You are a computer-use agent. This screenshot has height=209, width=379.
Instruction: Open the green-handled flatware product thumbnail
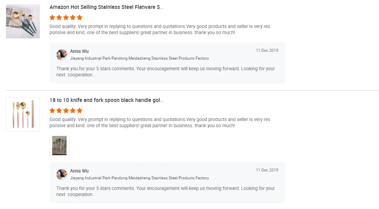coord(23,21)
